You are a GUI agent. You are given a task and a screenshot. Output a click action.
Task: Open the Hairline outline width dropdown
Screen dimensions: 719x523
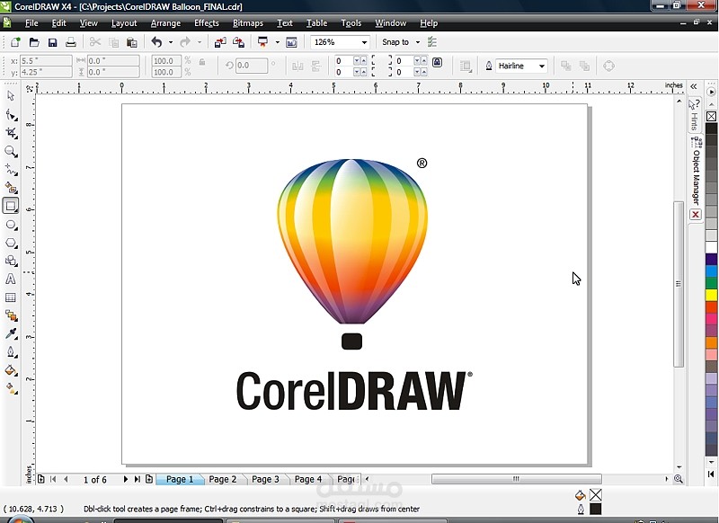click(x=544, y=66)
